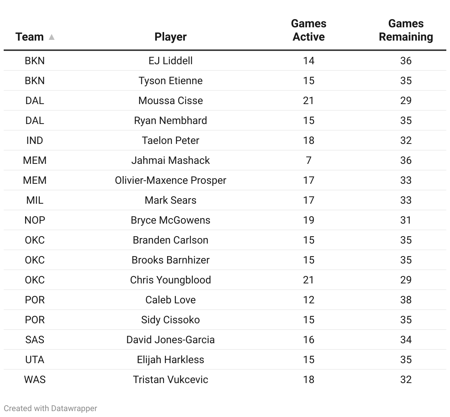Select the Taelon Peter entry

[x=170, y=140]
